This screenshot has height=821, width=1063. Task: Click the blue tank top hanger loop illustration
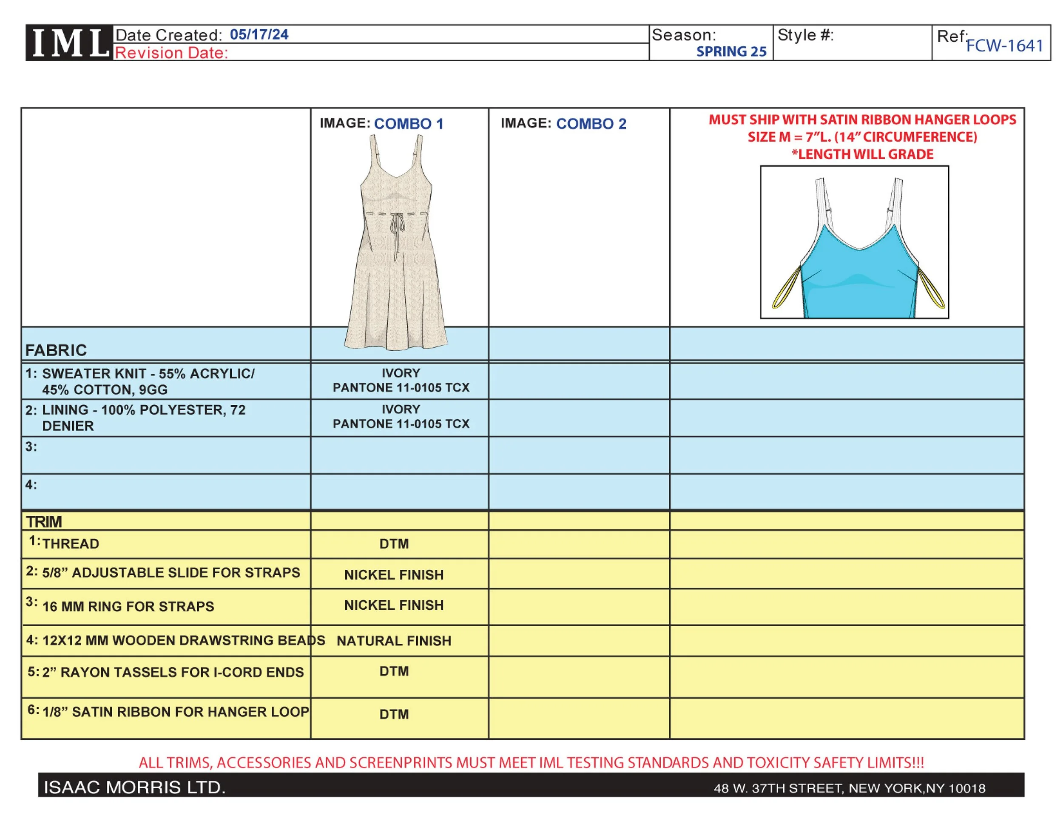[854, 242]
